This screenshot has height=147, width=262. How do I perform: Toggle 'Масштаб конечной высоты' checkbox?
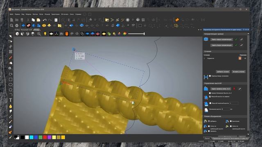tap(210, 103)
